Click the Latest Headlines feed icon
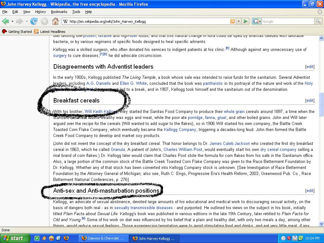 coord(36,31)
